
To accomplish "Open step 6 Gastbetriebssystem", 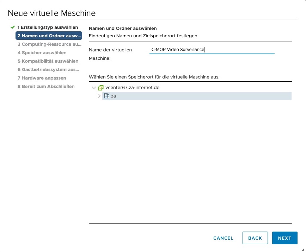I will click(48, 70).
